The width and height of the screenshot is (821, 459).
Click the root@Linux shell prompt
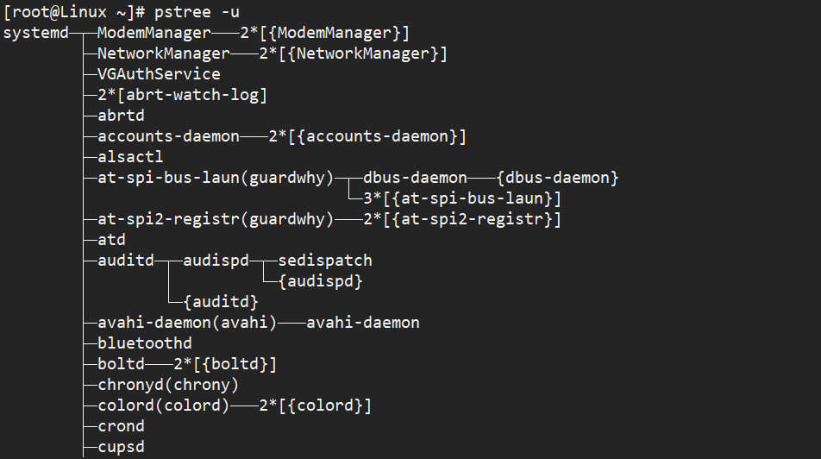(x=75, y=12)
